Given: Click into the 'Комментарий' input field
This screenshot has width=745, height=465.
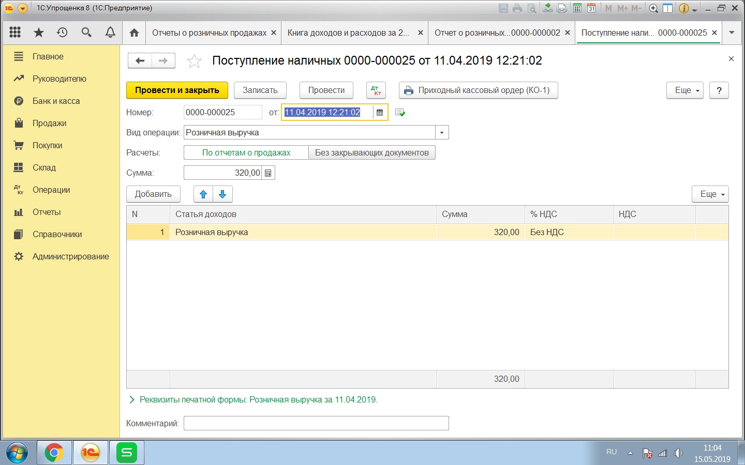Looking at the screenshot, I should pos(316,423).
